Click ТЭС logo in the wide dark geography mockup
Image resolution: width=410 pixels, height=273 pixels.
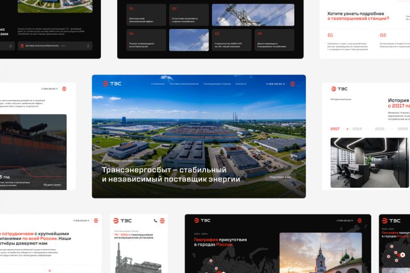202,221
